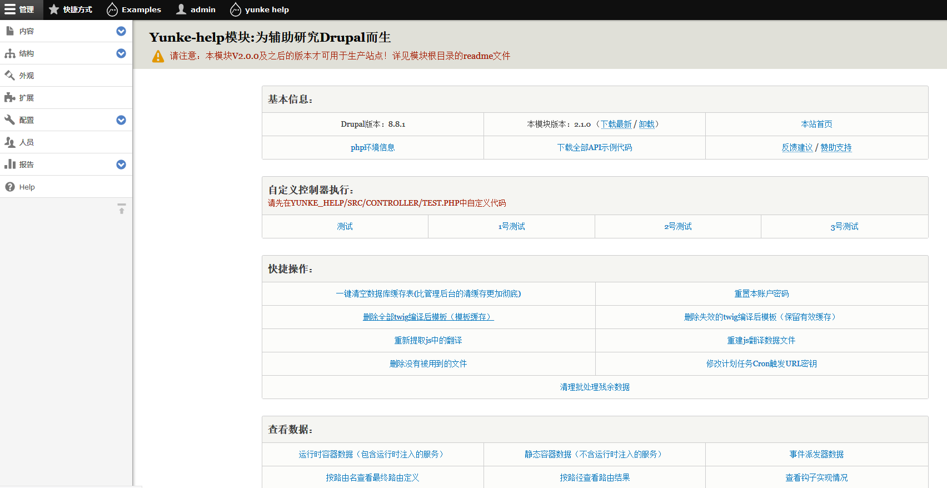Click the orange warning triangle icon
This screenshot has height=488, width=947.
pos(158,56)
